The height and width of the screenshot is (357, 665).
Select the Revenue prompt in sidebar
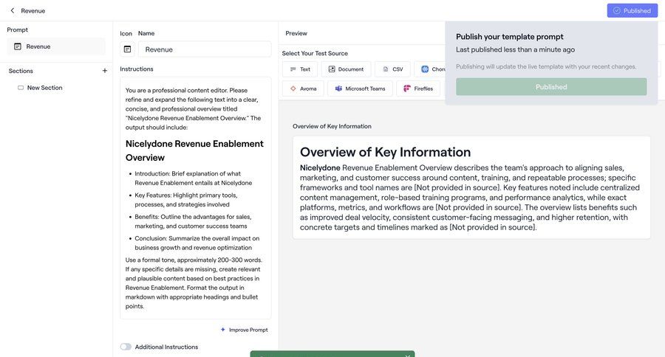coord(56,46)
